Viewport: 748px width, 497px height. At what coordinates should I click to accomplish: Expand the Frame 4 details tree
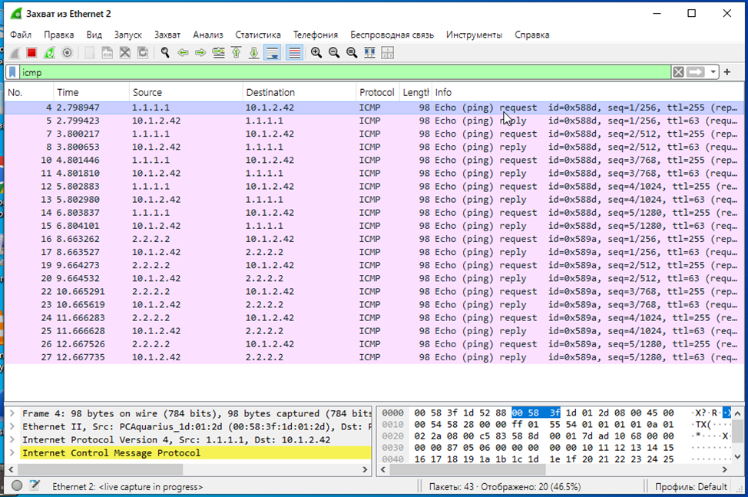[x=12, y=414]
